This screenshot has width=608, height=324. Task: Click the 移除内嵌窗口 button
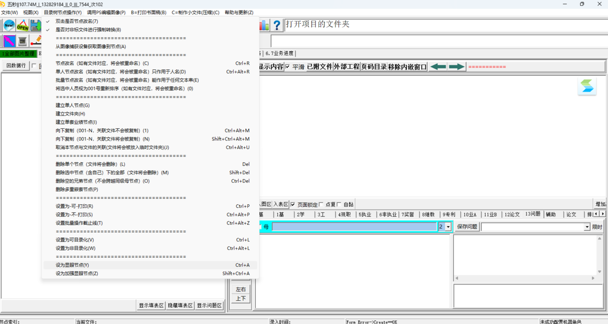(x=408, y=66)
